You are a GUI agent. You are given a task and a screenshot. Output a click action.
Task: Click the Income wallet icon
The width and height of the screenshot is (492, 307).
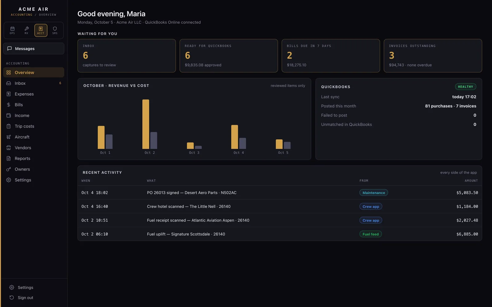pos(9,115)
